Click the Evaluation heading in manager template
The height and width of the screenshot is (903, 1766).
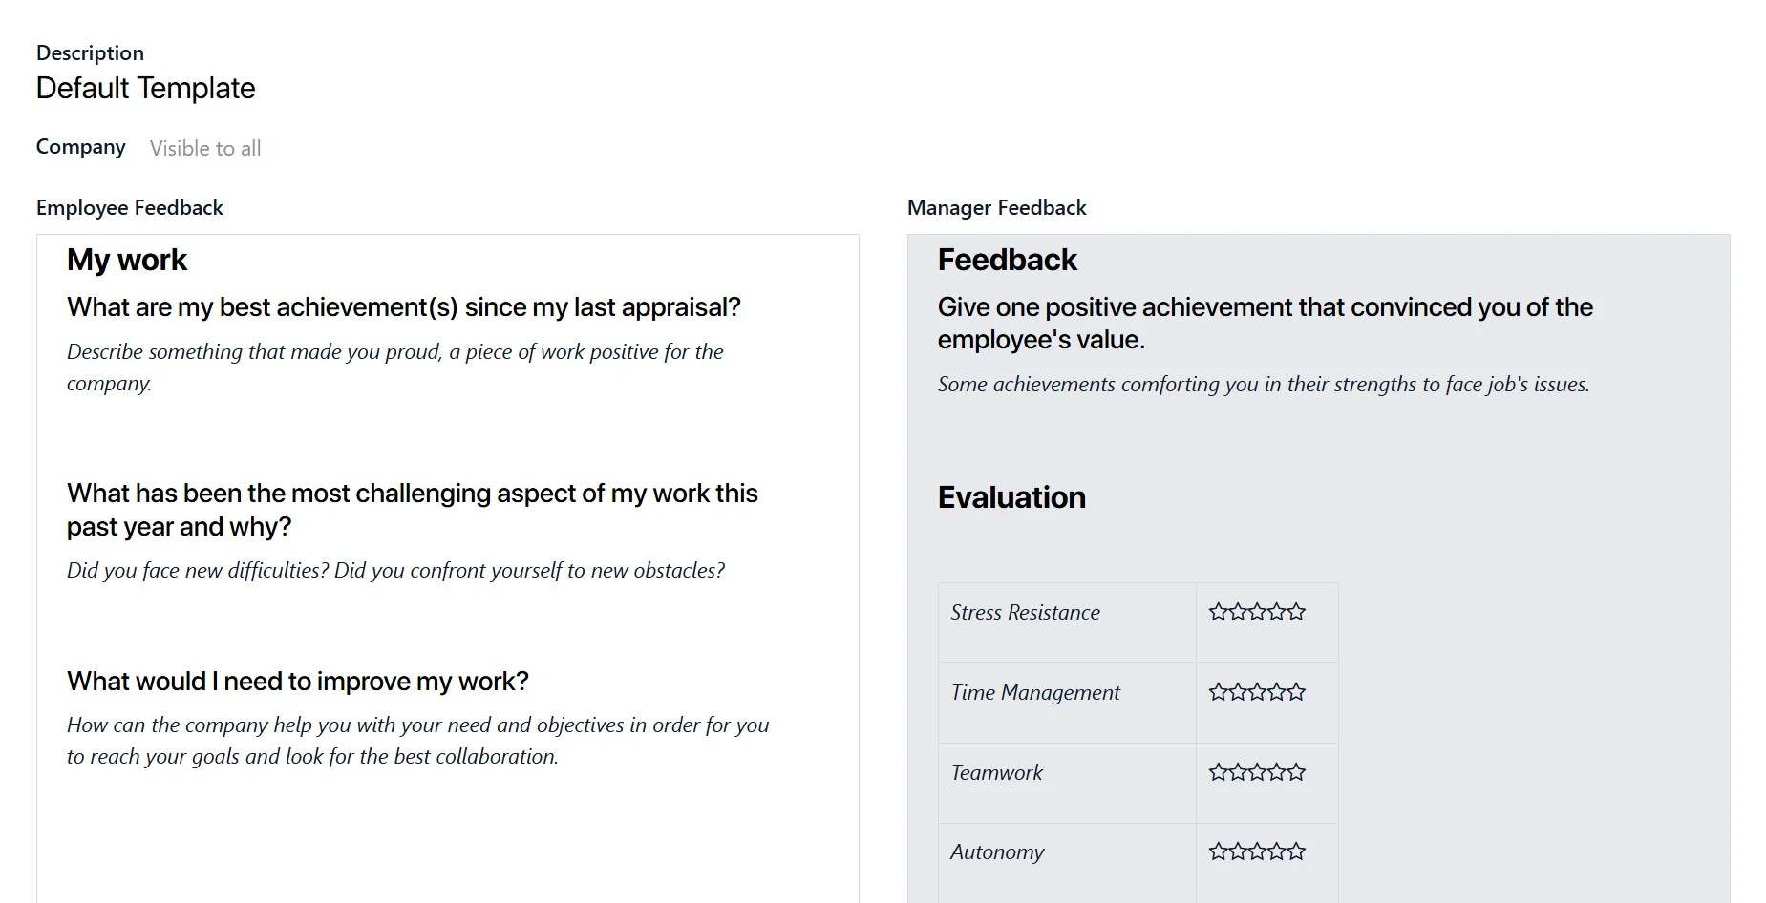click(1011, 497)
